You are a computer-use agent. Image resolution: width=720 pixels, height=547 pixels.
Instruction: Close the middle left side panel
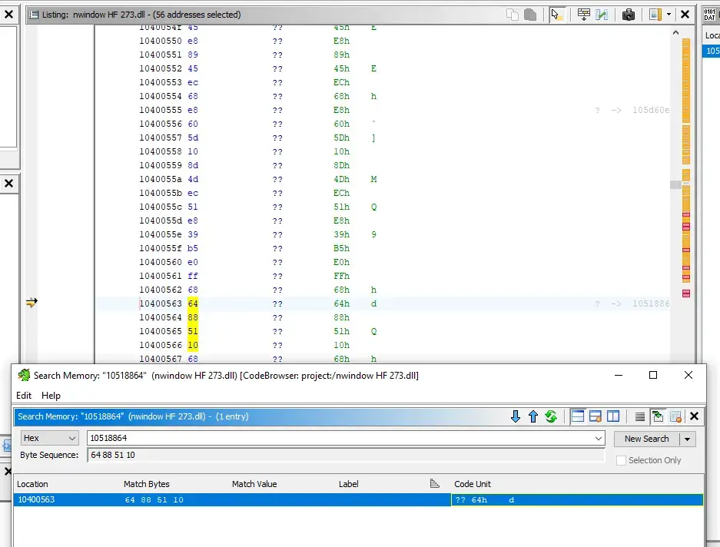(x=8, y=184)
